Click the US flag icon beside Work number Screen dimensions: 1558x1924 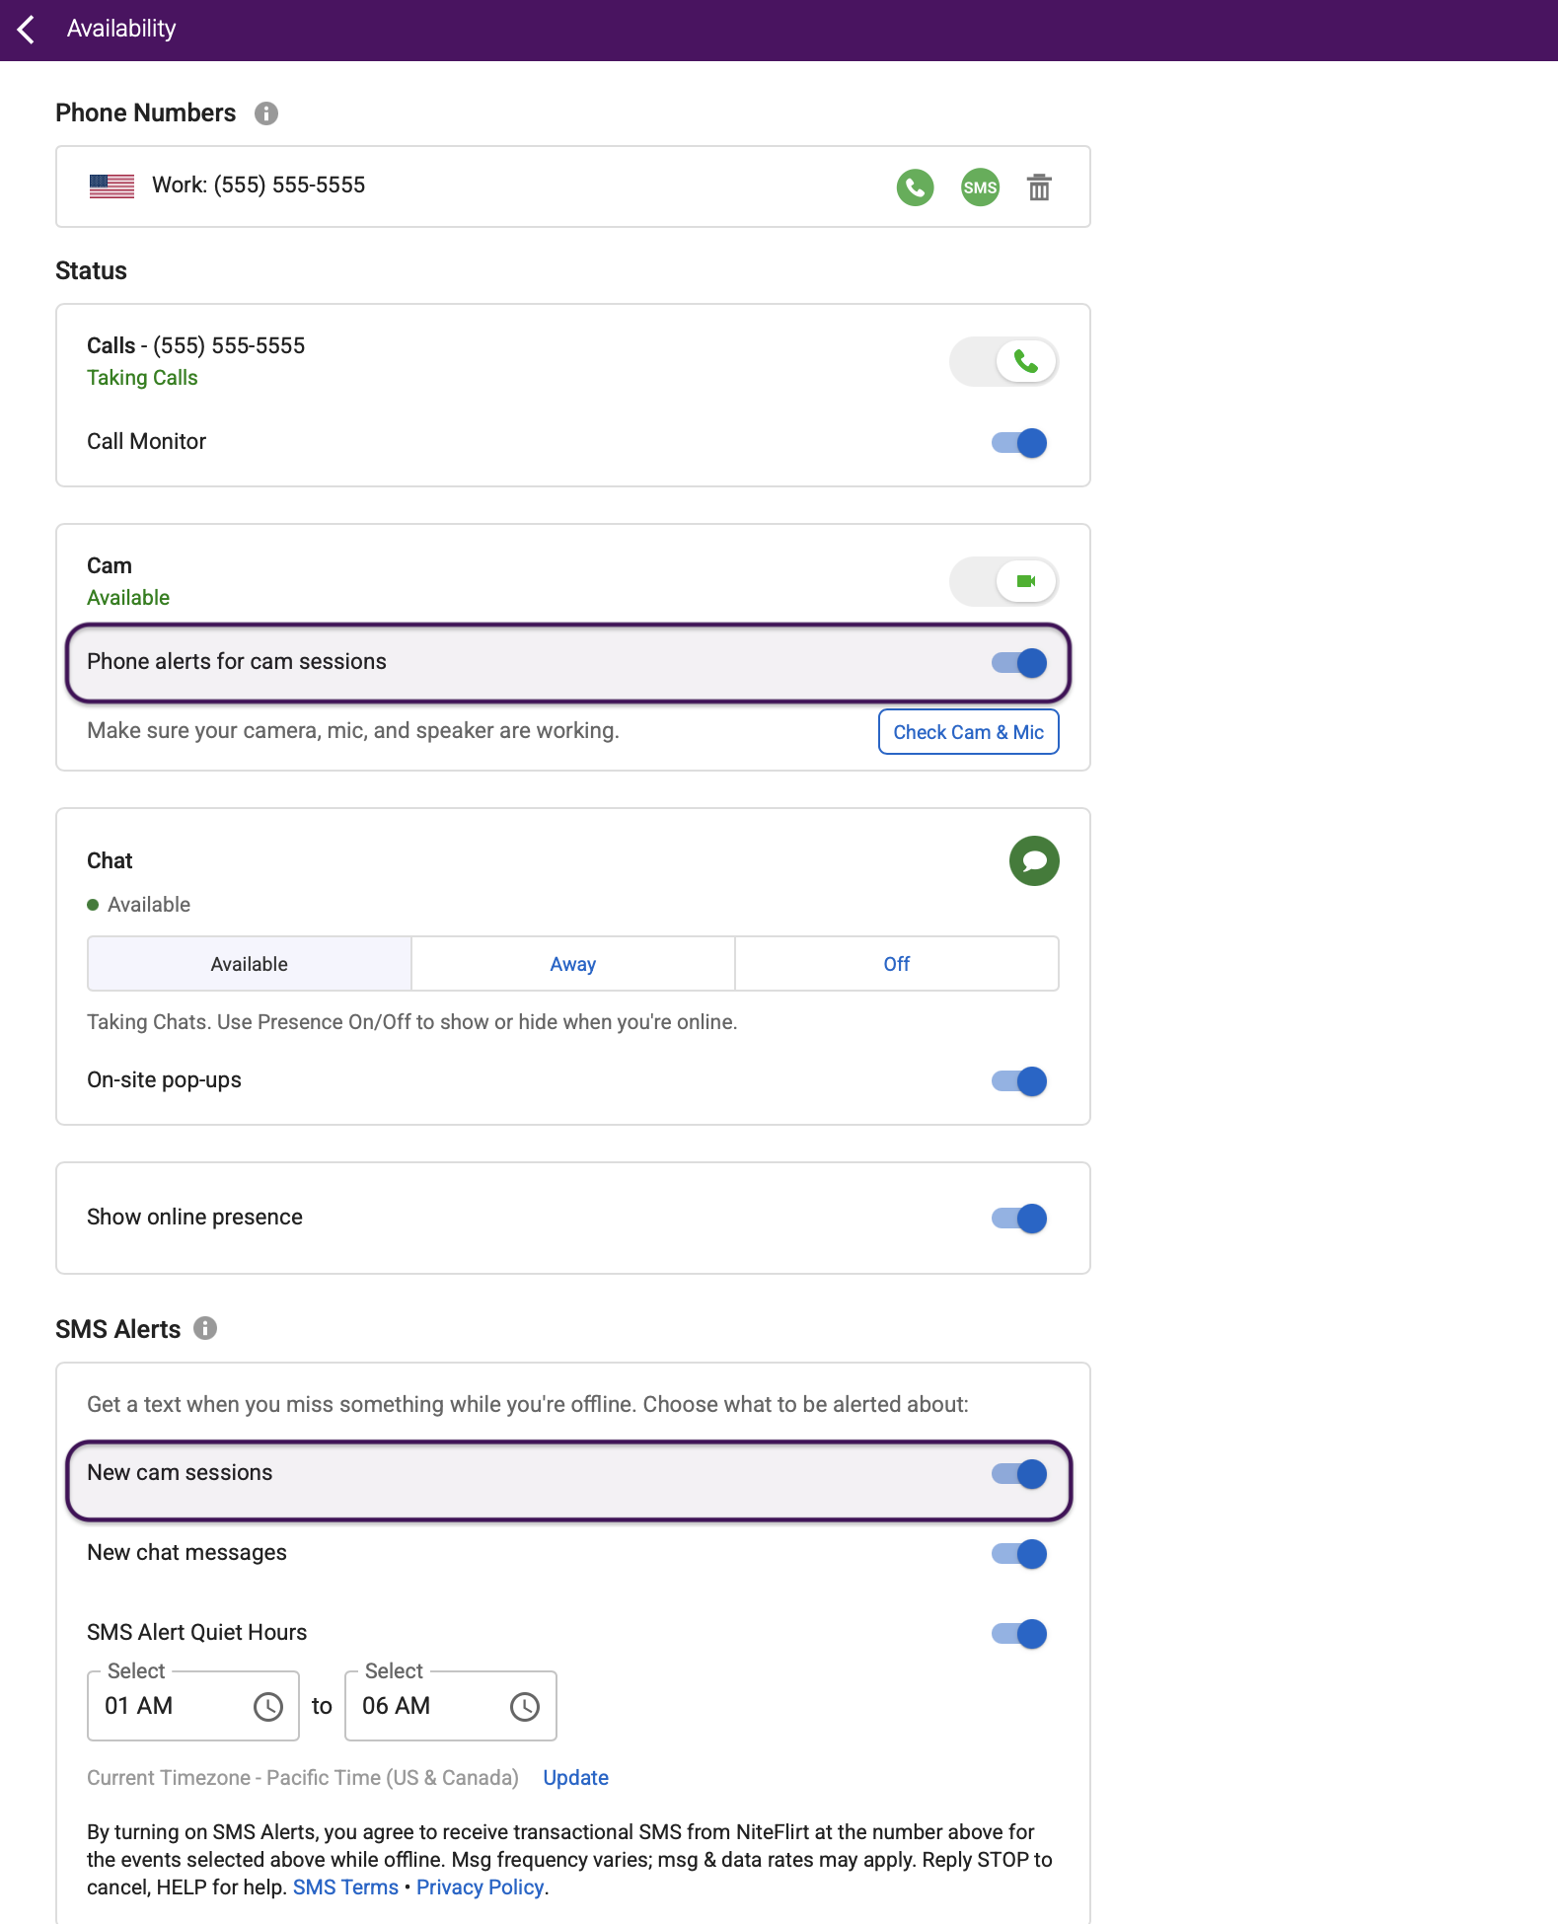tap(111, 185)
